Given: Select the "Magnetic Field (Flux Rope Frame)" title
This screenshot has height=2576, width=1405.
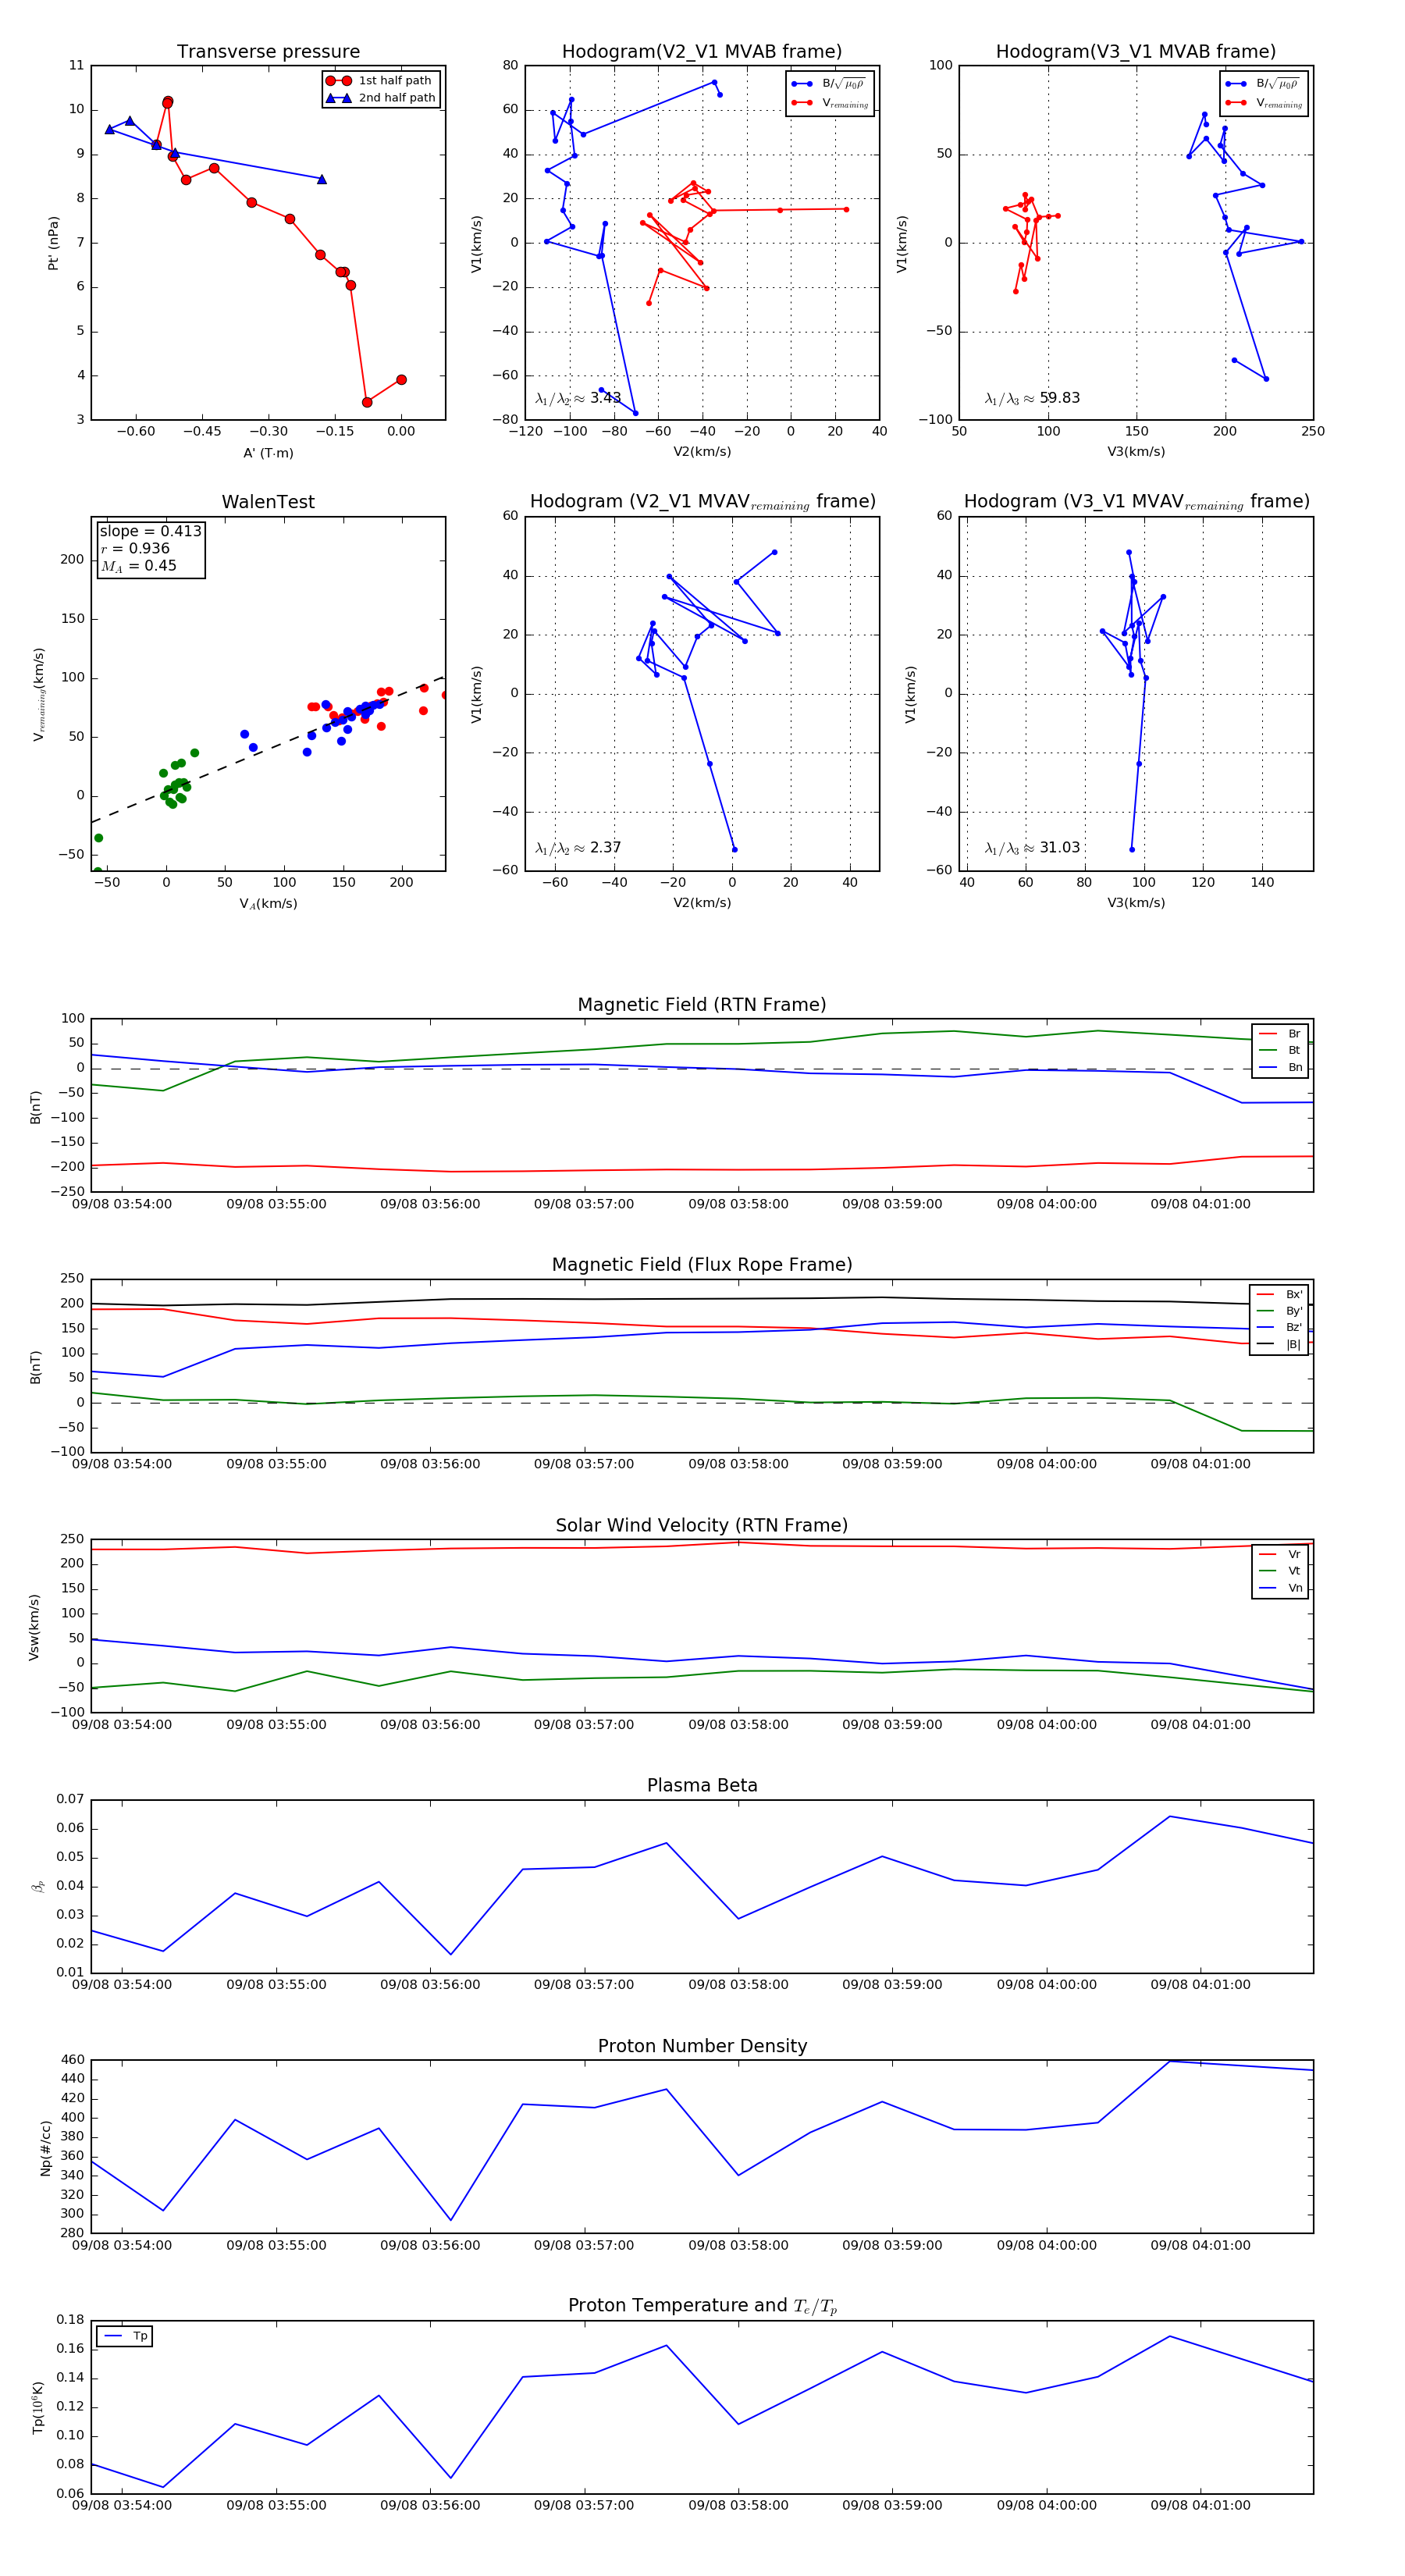Looking at the screenshot, I should click(702, 1265).
